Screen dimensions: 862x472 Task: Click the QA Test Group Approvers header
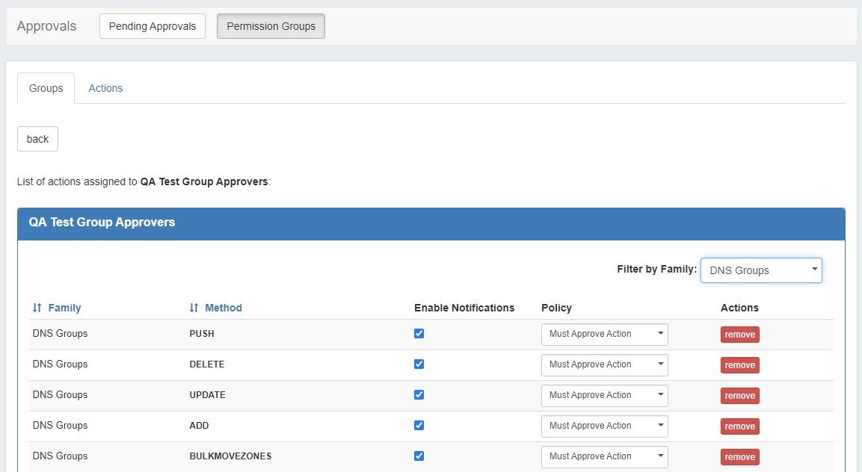tap(102, 223)
